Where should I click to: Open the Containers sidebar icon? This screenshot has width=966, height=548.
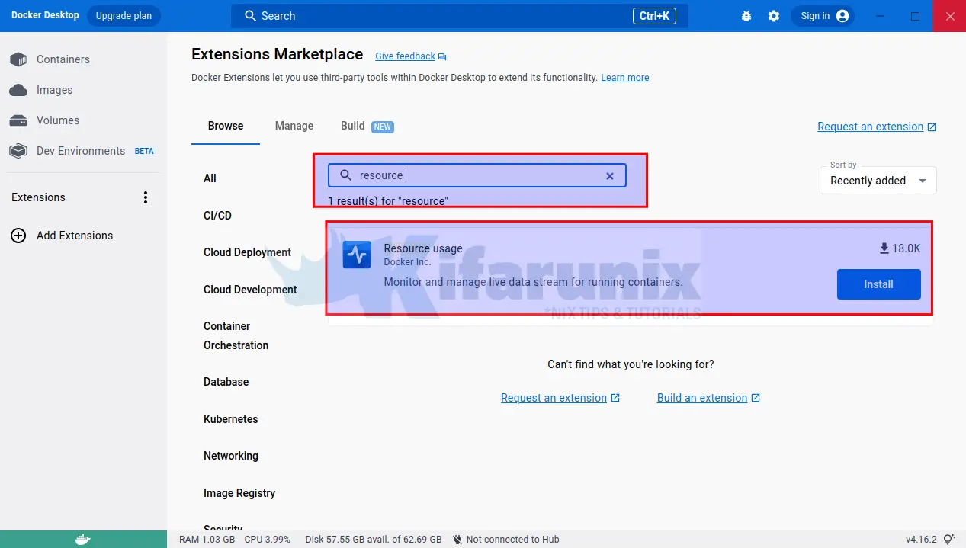[18, 59]
